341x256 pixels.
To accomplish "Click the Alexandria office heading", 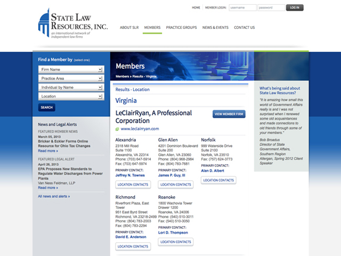I will click(x=126, y=140).
